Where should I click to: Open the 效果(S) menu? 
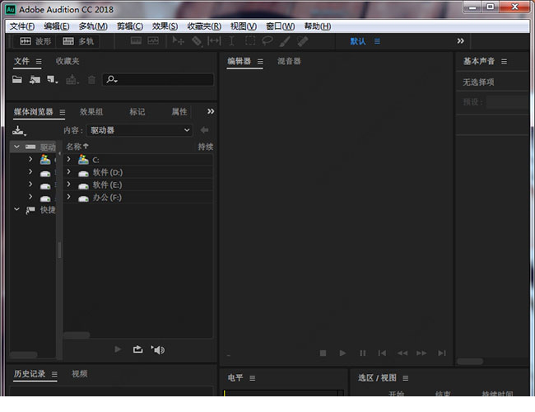click(x=165, y=26)
